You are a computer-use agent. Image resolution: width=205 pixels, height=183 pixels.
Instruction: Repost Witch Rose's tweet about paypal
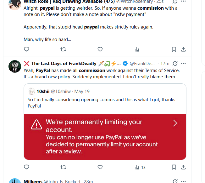[63, 50]
